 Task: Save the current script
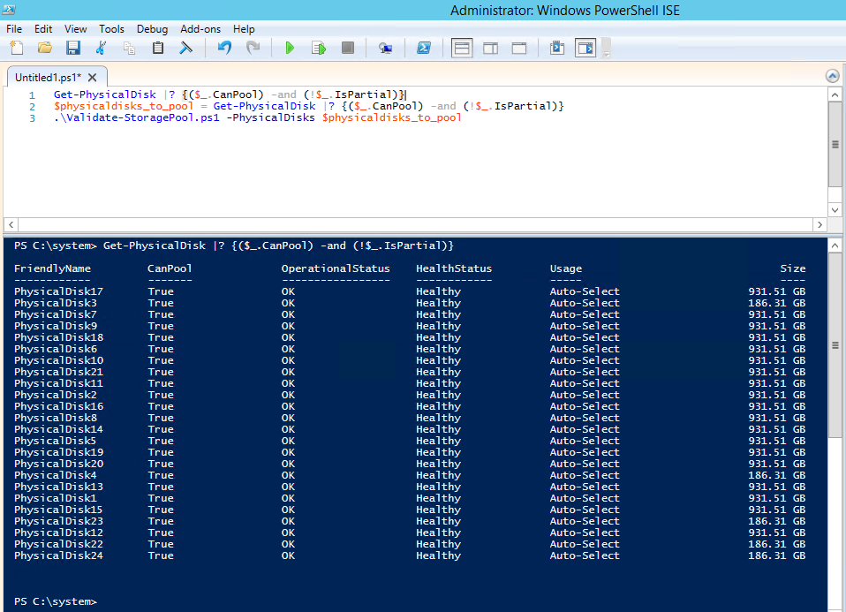coord(72,48)
